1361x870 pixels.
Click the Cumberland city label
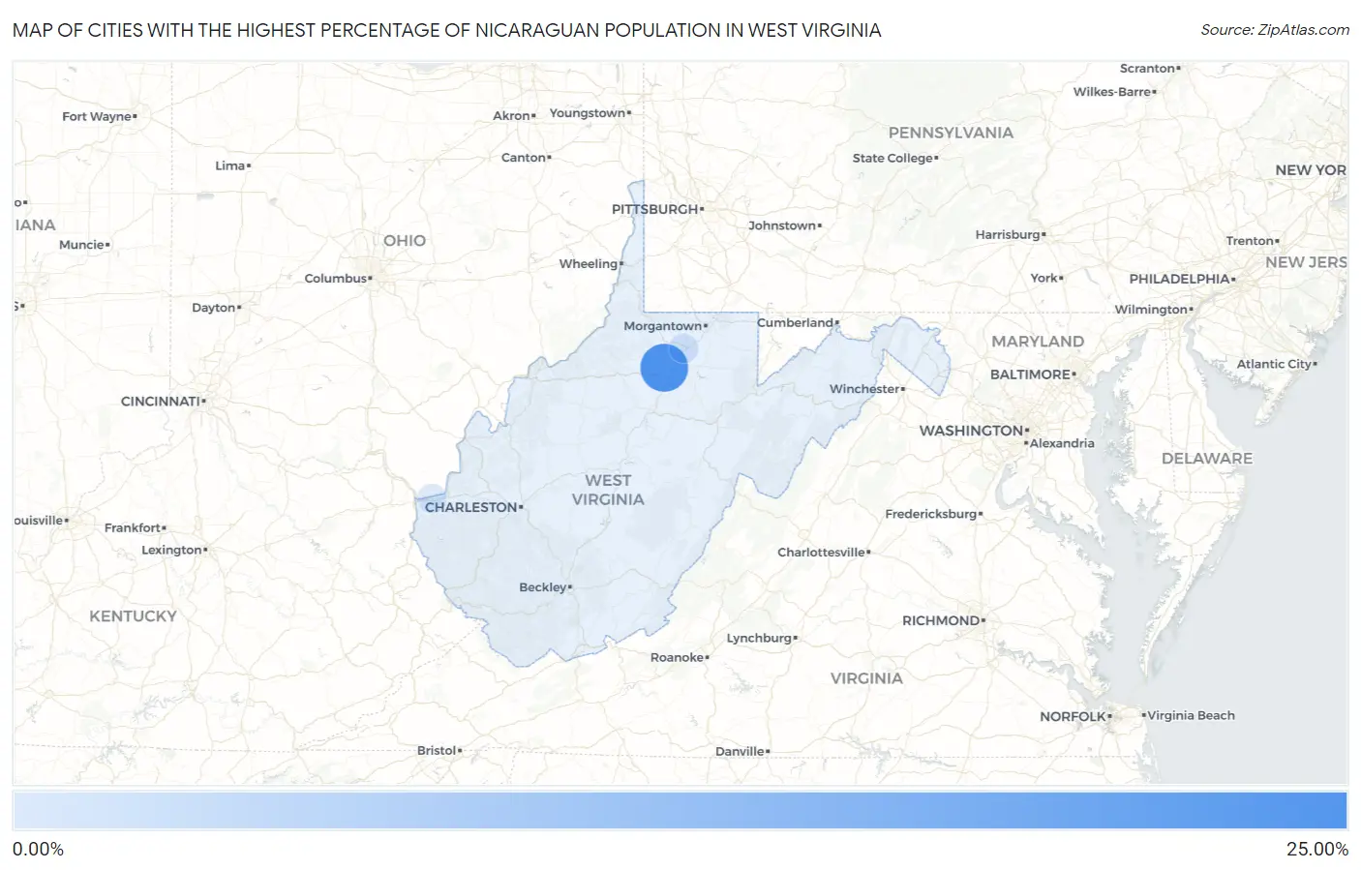pyautogui.click(x=796, y=322)
